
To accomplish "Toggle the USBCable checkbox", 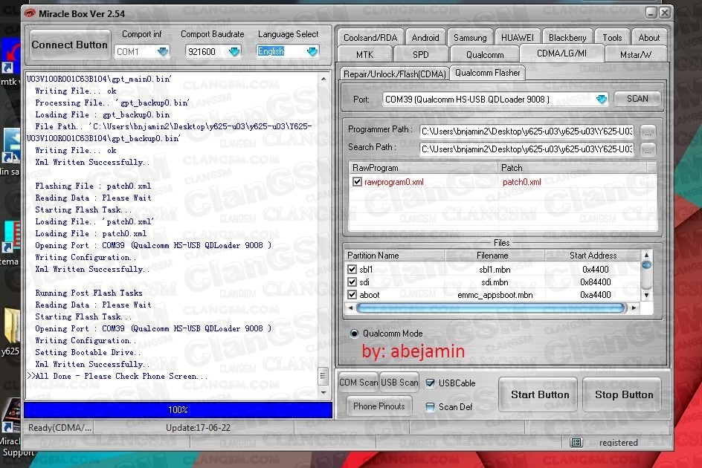I will (x=431, y=383).
